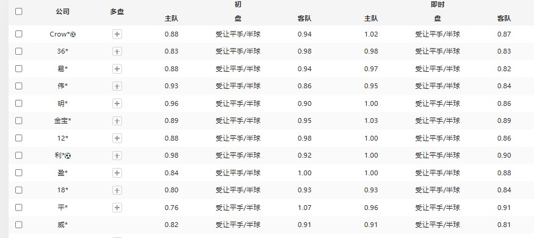This screenshot has height=238, width=534.
Task: Check the box for the Crow* row
Action: tap(19, 34)
